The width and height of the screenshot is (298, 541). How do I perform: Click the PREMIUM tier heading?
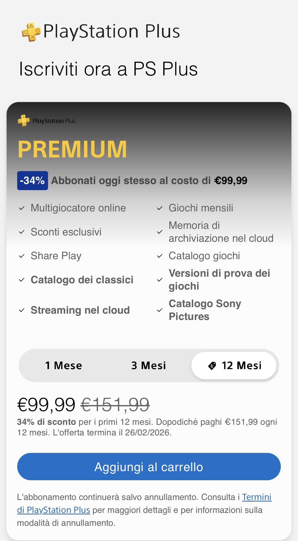[x=72, y=149]
